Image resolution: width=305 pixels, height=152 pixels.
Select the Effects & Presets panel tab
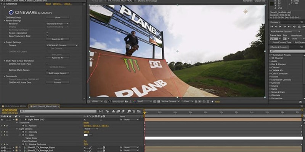pyautogui.click(x=278, y=47)
